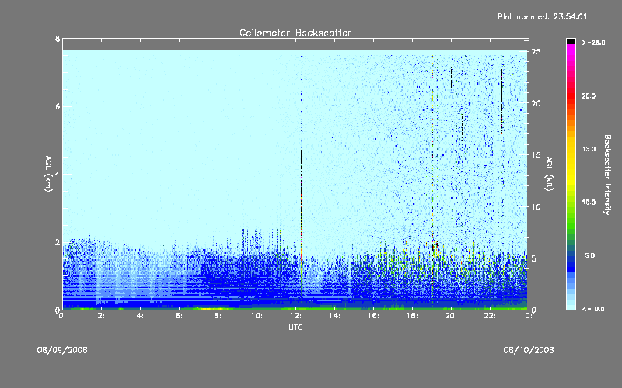Click the start date label 08/09/2008

[x=62, y=350]
